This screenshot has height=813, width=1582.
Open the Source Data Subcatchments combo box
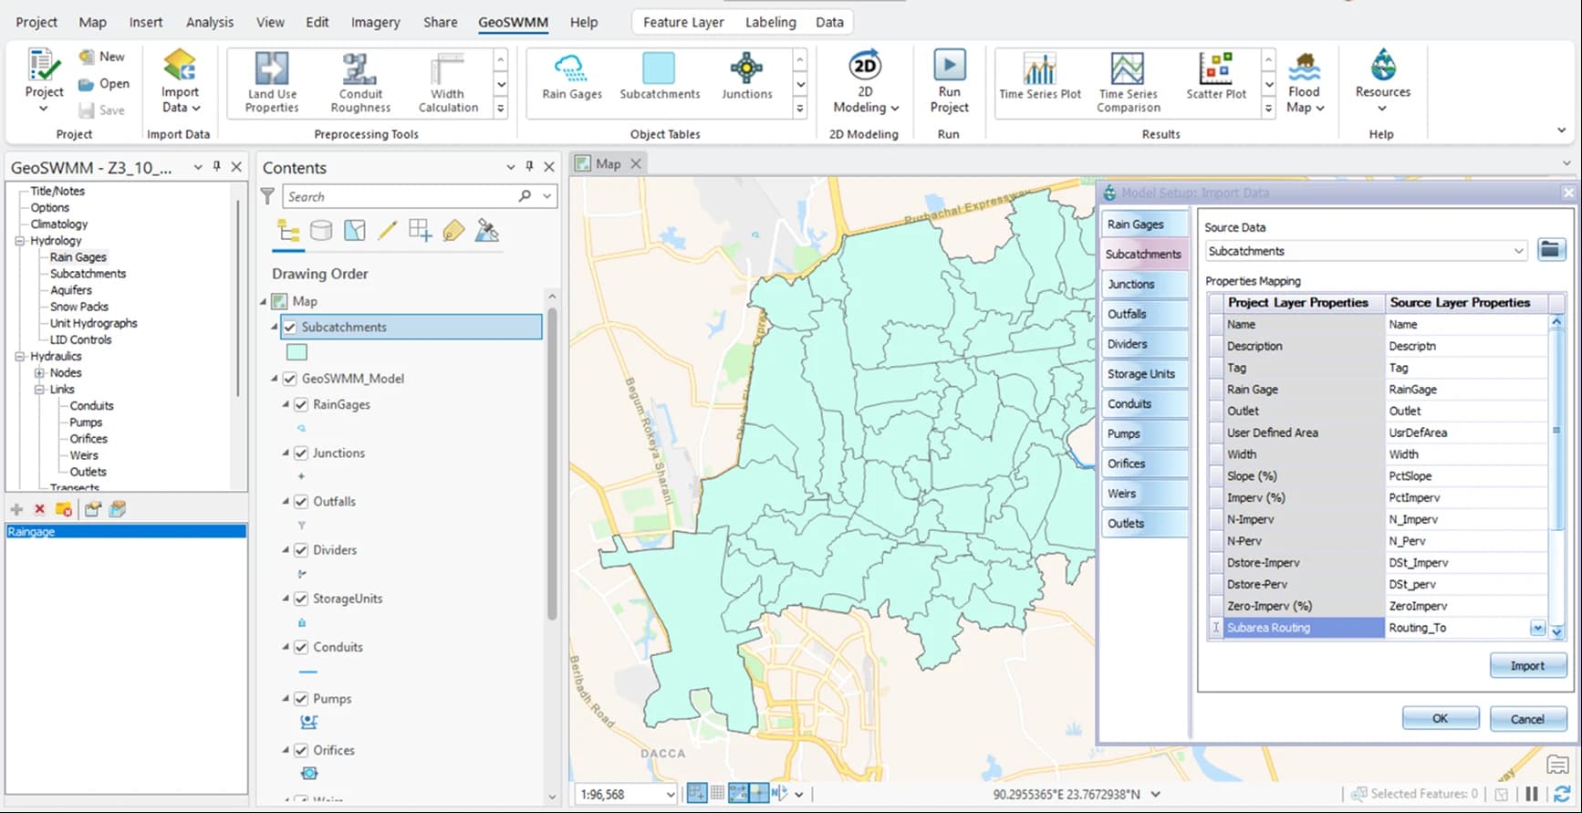tap(1366, 251)
